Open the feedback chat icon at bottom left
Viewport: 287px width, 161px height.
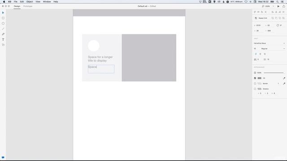pos(3,157)
